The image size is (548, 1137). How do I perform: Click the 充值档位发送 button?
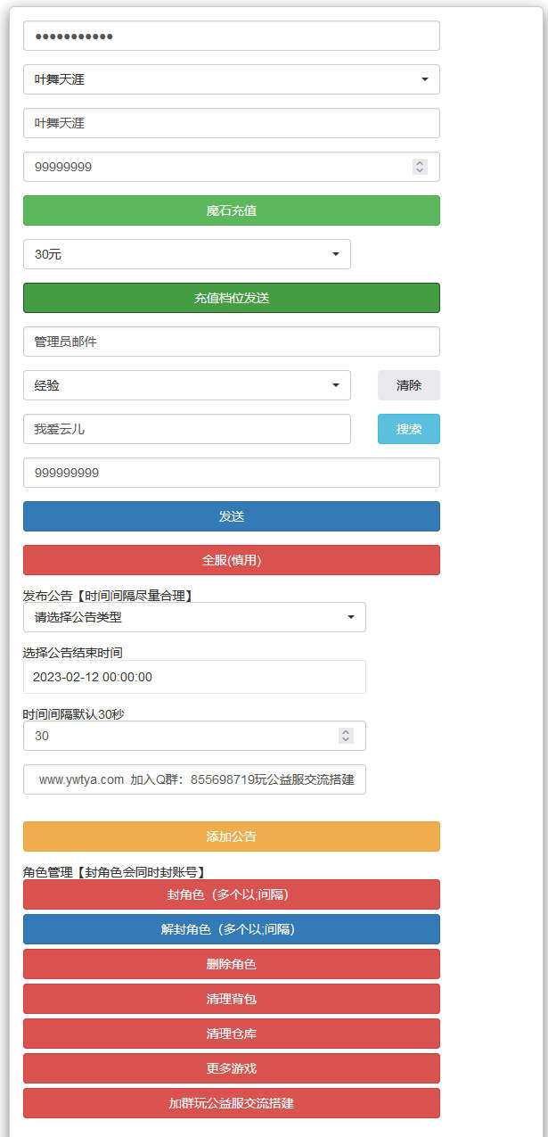click(x=231, y=298)
